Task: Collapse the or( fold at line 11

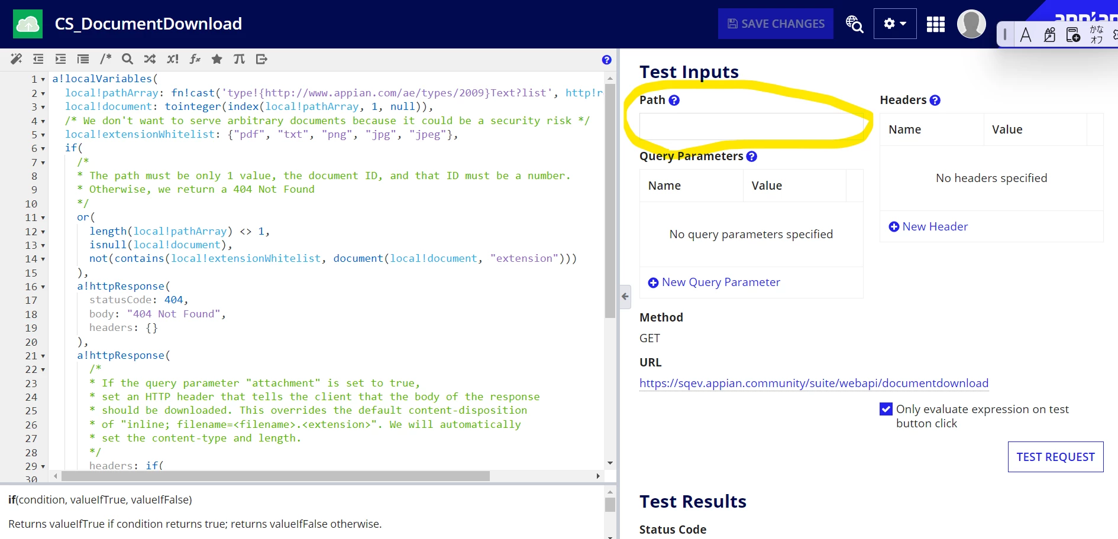Action: pyautogui.click(x=43, y=218)
